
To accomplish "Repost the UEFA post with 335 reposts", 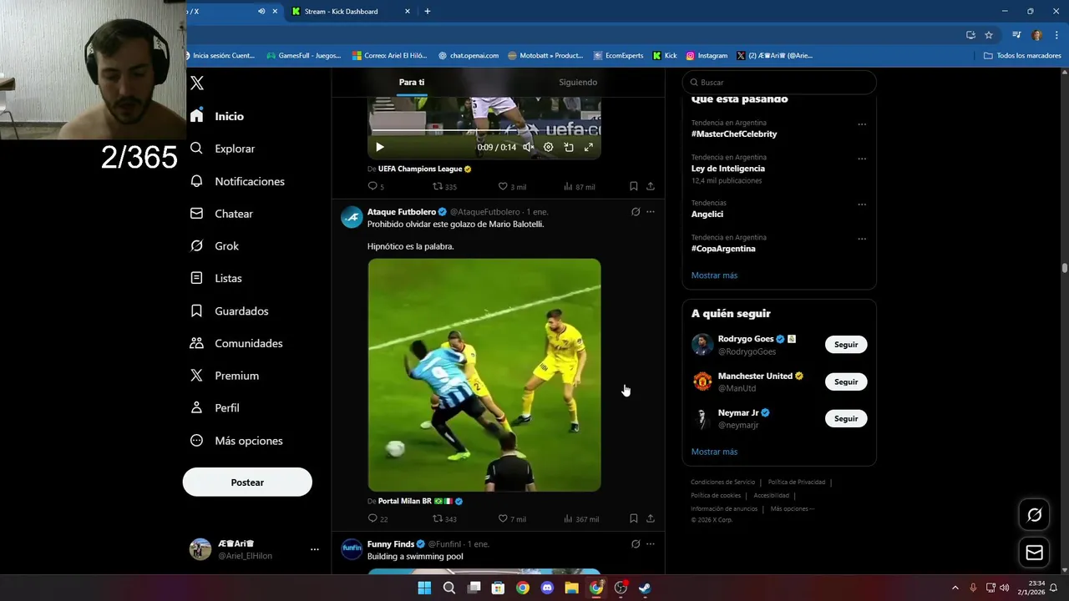I will point(444,186).
